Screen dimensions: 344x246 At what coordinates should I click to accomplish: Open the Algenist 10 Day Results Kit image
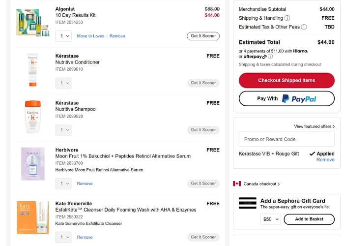[x=33, y=22]
